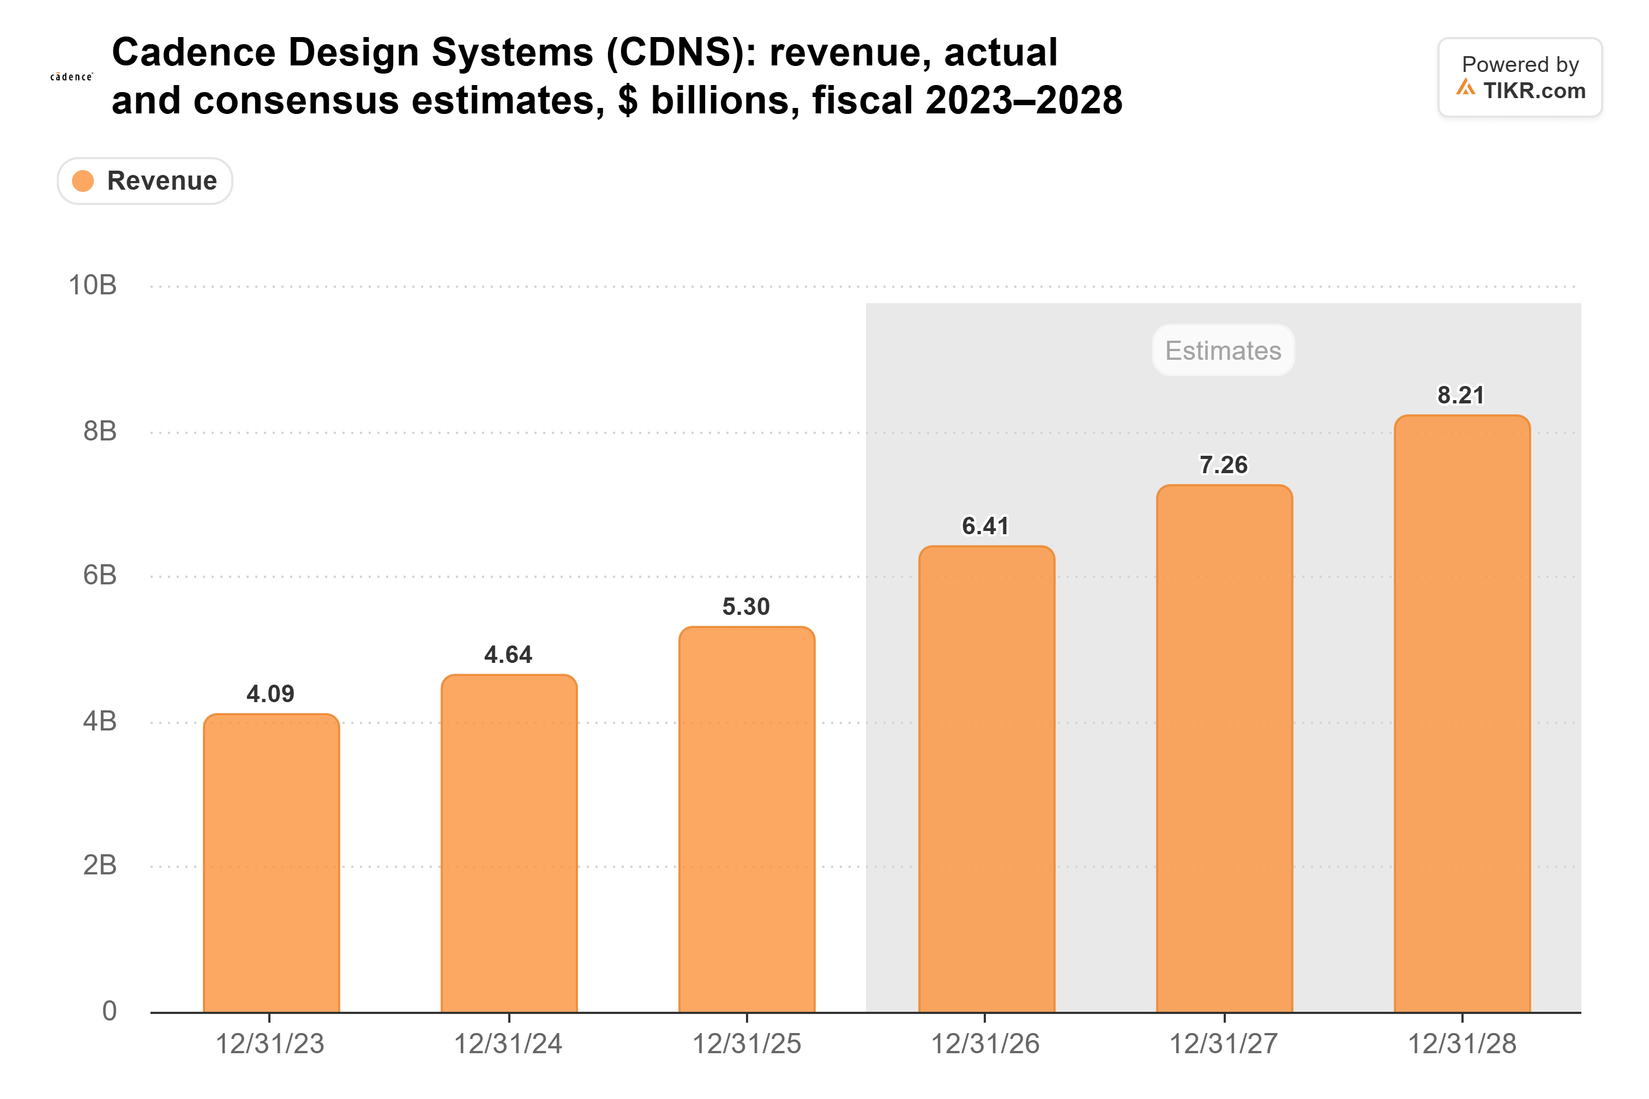This screenshot has height=1099, width=1649.
Task: Click the 12/31/25 axis label
Action: pyautogui.click(x=747, y=1043)
